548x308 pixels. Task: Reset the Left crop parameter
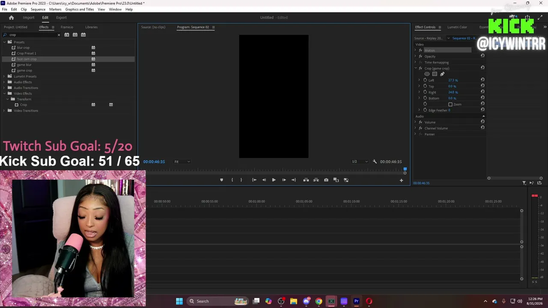(482, 80)
